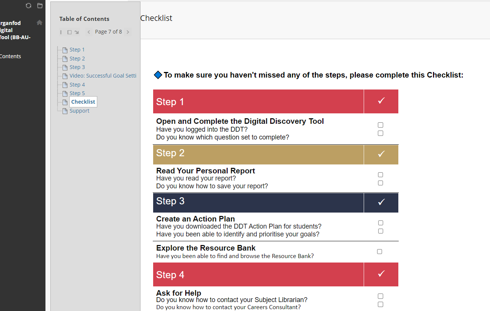Screen dimensions: 490x311
Task: Click the vertical bar icon in Table of Contents toolbar
Action: tap(61, 32)
